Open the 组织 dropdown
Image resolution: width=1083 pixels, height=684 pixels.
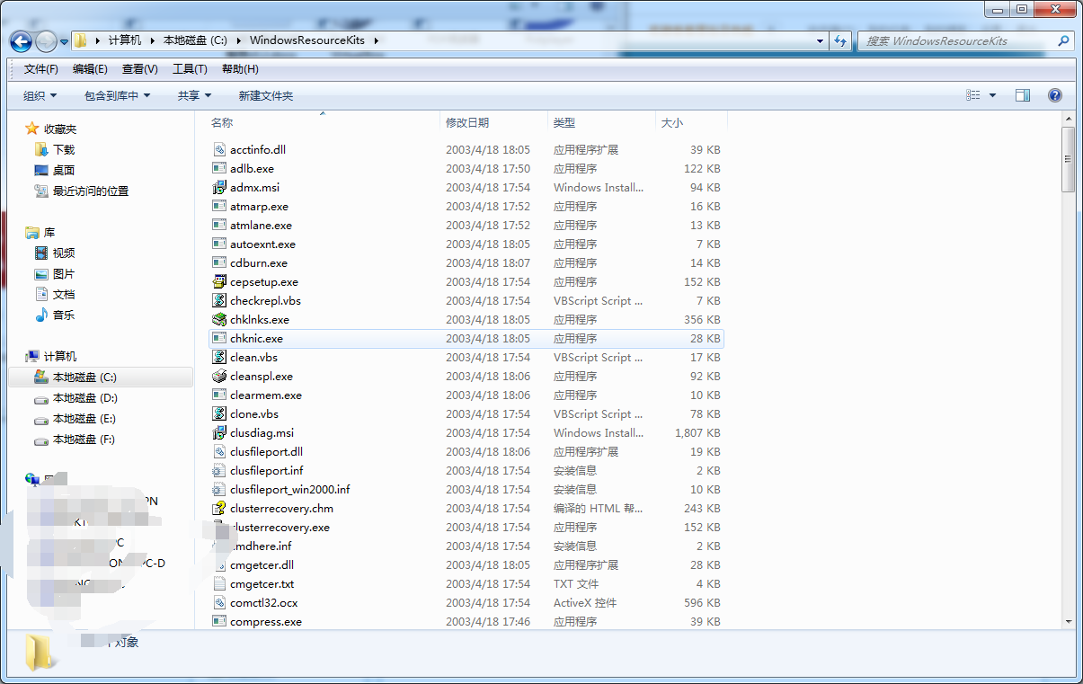[40, 95]
